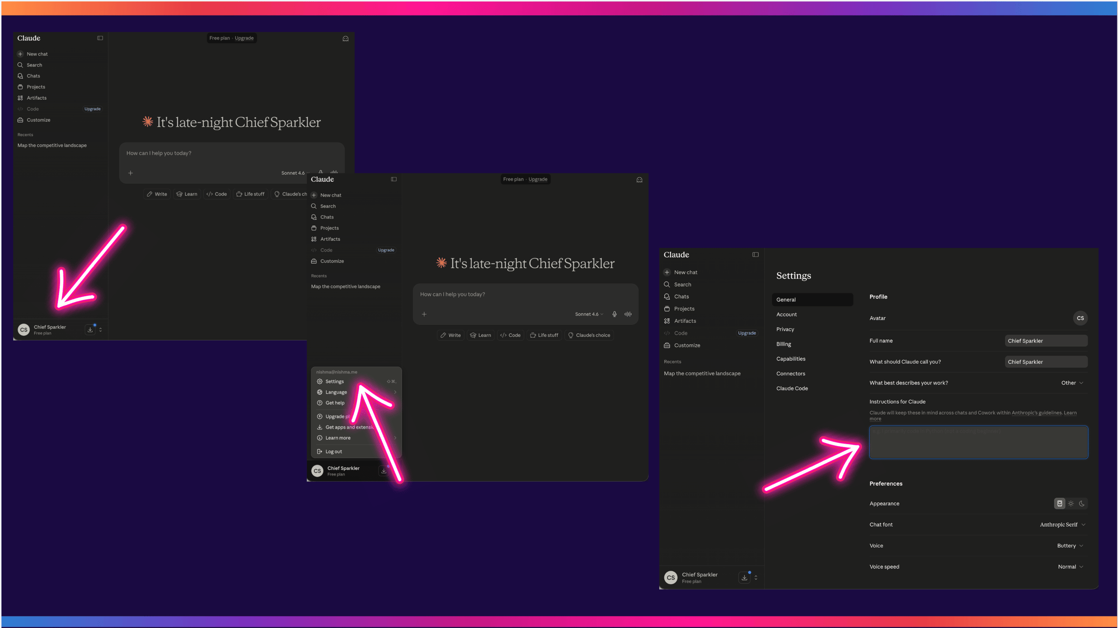Switch appearance to light mode sun icon

click(x=1071, y=504)
